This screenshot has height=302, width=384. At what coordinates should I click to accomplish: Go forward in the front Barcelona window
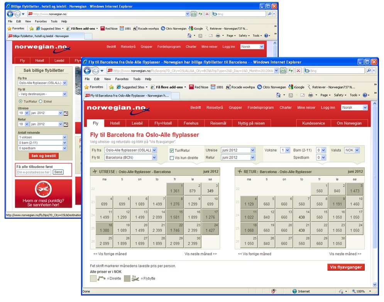tap(95, 71)
